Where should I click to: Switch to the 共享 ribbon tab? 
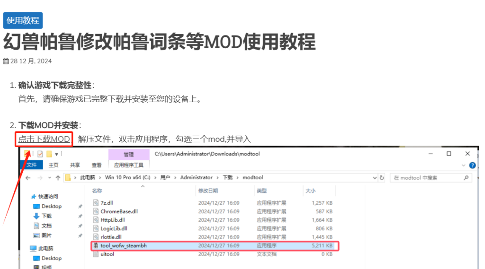pos(75,165)
